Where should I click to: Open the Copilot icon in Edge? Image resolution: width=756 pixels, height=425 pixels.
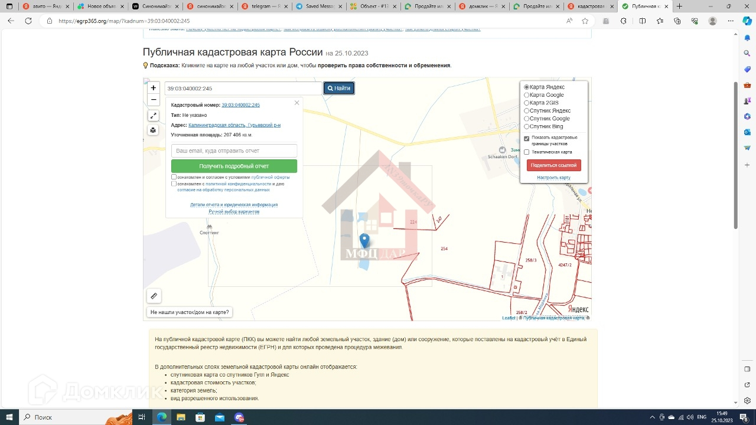click(x=747, y=21)
